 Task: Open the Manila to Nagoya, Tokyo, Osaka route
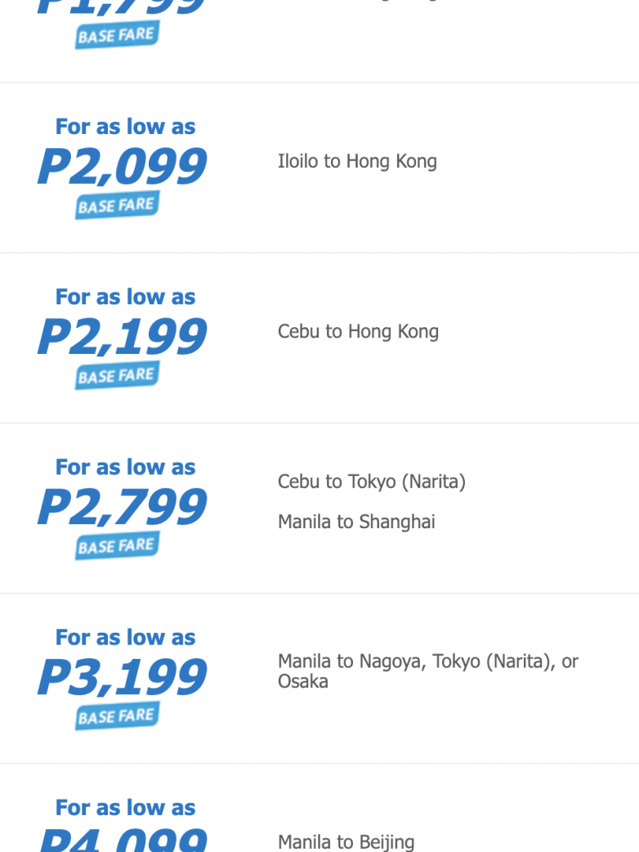(427, 670)
